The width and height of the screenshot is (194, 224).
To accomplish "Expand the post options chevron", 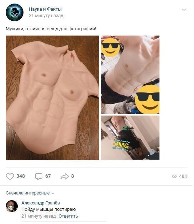I will [x=184, y=10].
